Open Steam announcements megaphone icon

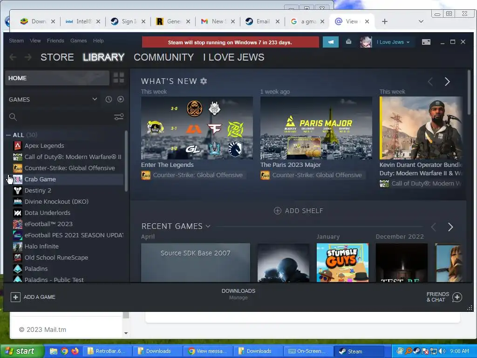tap(330, 42)
